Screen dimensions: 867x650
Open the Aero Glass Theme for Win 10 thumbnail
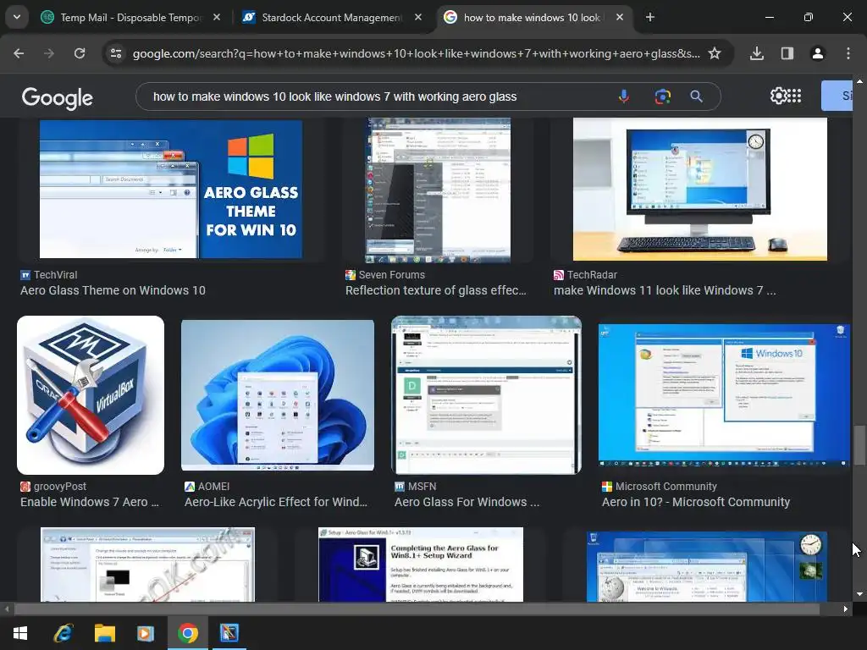171,189
